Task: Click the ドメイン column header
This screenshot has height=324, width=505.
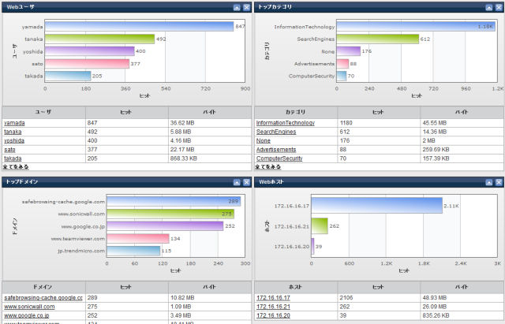Action: (44, 287)
